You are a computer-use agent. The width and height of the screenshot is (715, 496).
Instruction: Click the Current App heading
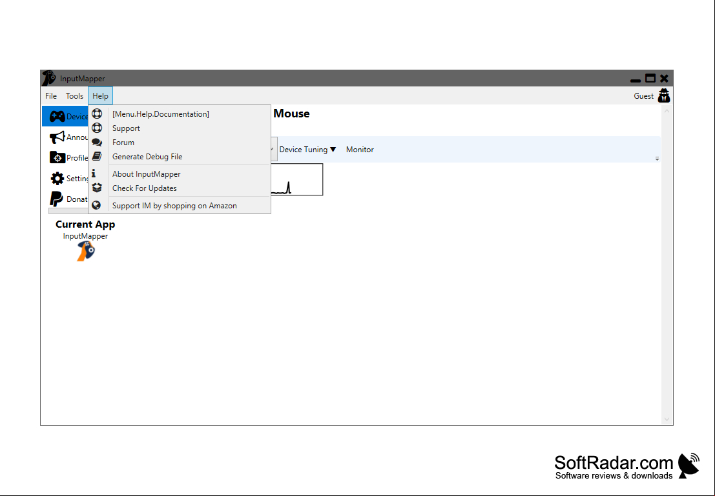(85, 224)
